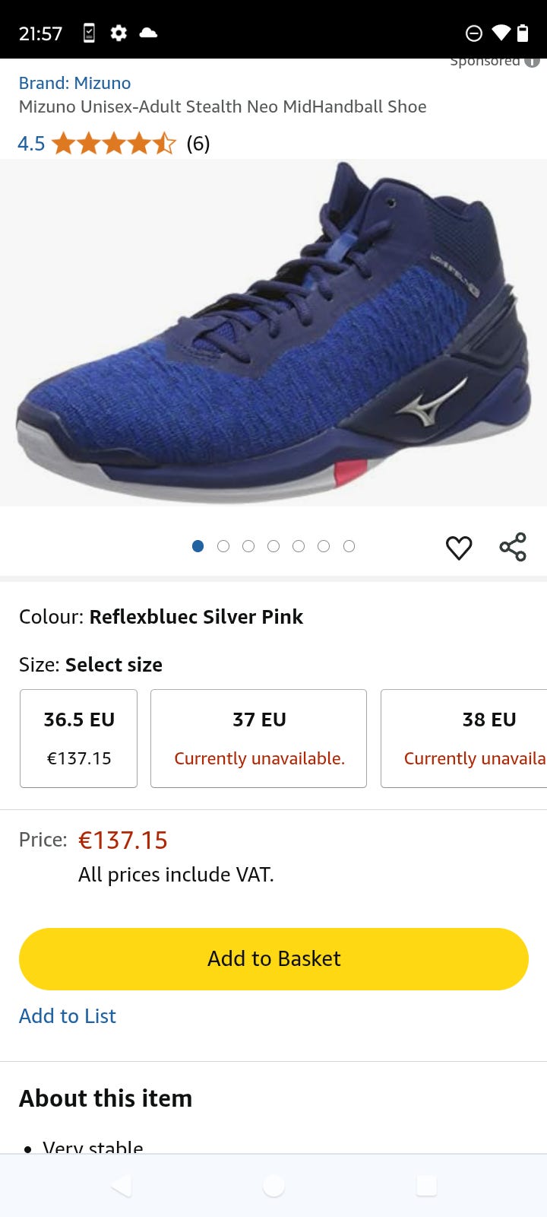The width and height of the screenshot is (547, 1217).
Task: Tap the star rating graphic
Action: [x=114, y=144]
